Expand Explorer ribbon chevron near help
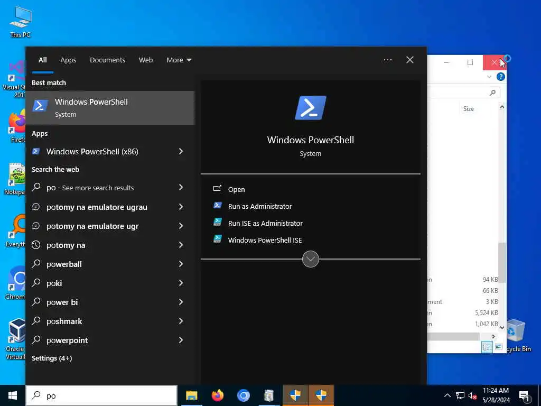The image size is (541, 406). (489, 77)
